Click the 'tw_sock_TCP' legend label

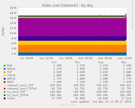(x=16, y=92)
